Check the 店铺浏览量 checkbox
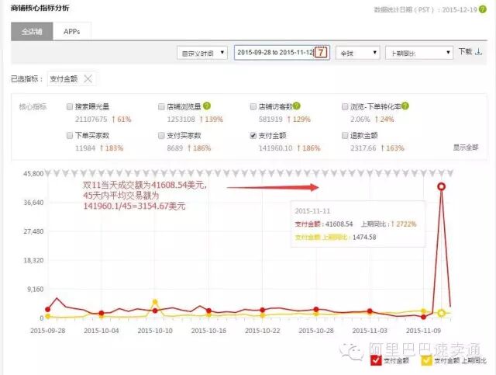 (161, 106)
